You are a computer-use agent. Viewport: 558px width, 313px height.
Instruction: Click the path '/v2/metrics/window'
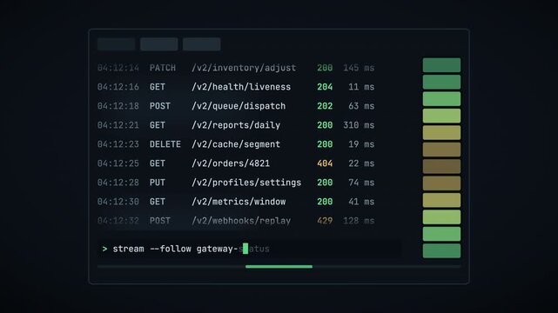pyautogui.click(x=239, y=202)
